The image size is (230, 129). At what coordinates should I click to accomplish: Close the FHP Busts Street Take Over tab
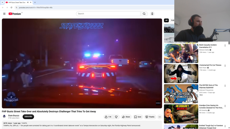pyautogui.click(x=31, y=3)
